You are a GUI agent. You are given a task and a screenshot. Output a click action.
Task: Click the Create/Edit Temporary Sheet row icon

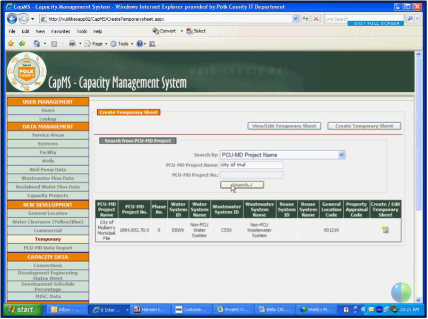pyautogui.click(x=385, y=230)
